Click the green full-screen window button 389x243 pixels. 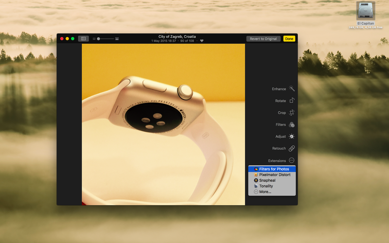tap(72, 39)
